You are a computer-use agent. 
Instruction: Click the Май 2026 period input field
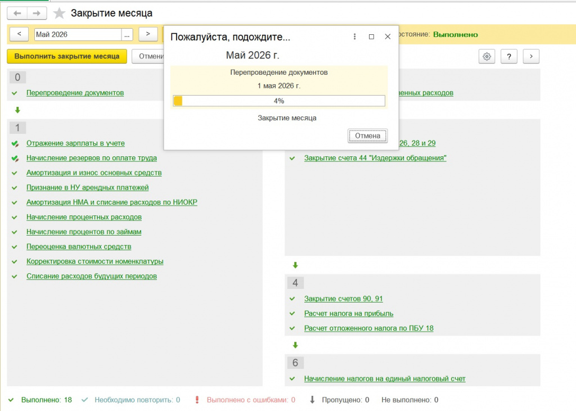click(78, 34)
